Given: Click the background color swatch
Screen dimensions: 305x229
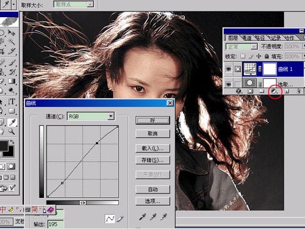Looking at the screenshot, I should coord(10,153).
